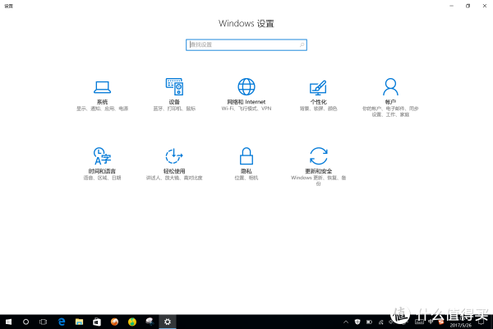Image resolution: width=493 pixels, height=329 pixels.
Task: Click the magnifier icon in search box
Action: pos(302,44)
